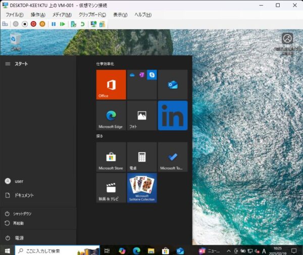Viewport: 303px width, 255px height.
Task: Open the Recycle Bin on the VM desktop
Action: pyautogui.click(x=15, y=41)
